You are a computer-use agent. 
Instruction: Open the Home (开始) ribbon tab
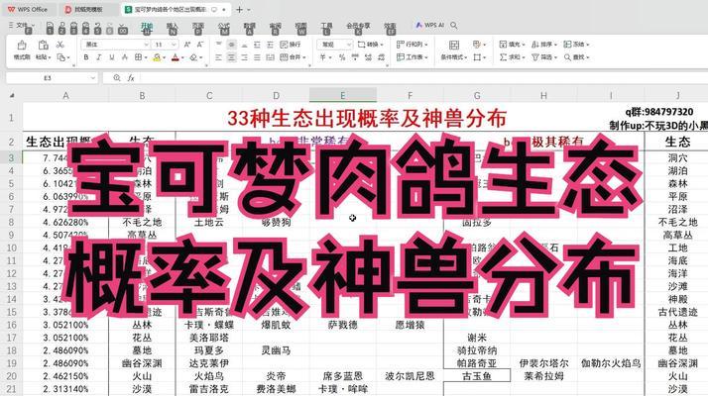click(147, 26)
